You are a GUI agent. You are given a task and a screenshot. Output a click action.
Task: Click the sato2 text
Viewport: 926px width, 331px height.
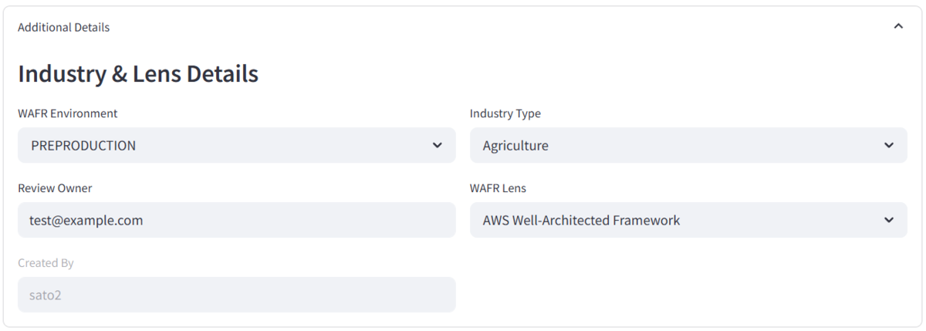point(46,295)
